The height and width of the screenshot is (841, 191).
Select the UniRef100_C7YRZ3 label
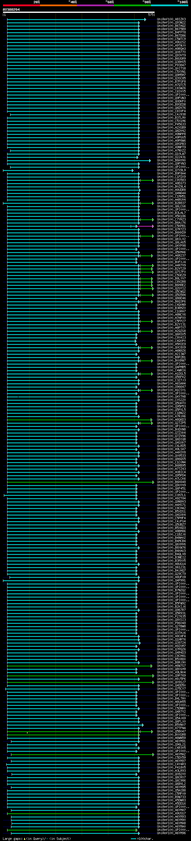coord(171,219)
